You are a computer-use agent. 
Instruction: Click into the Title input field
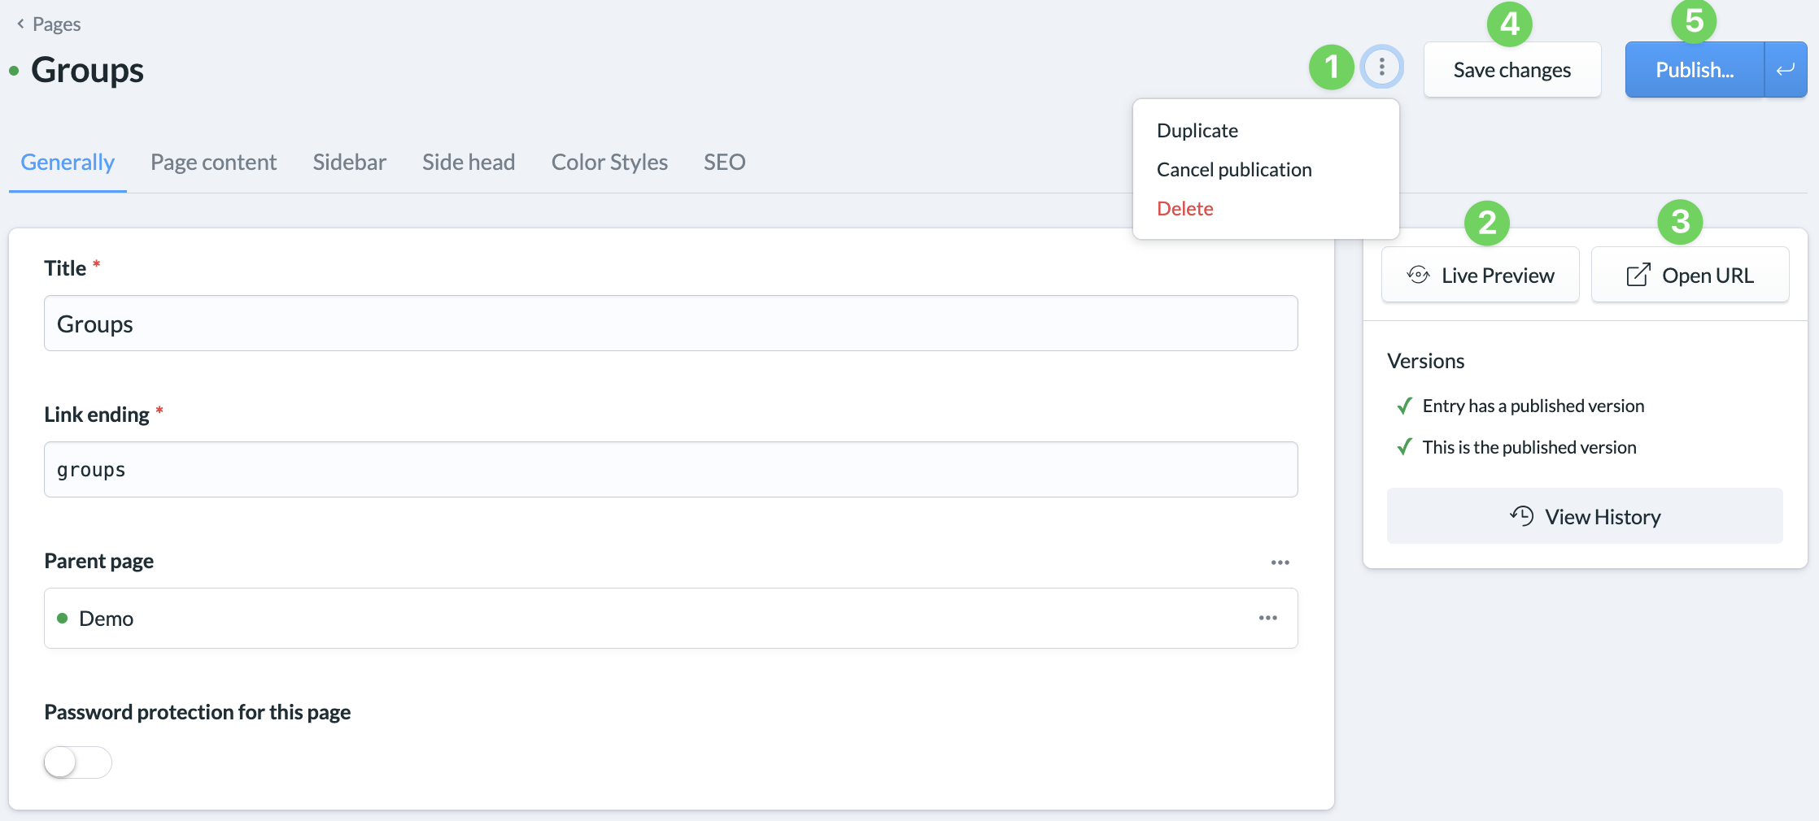671,324
